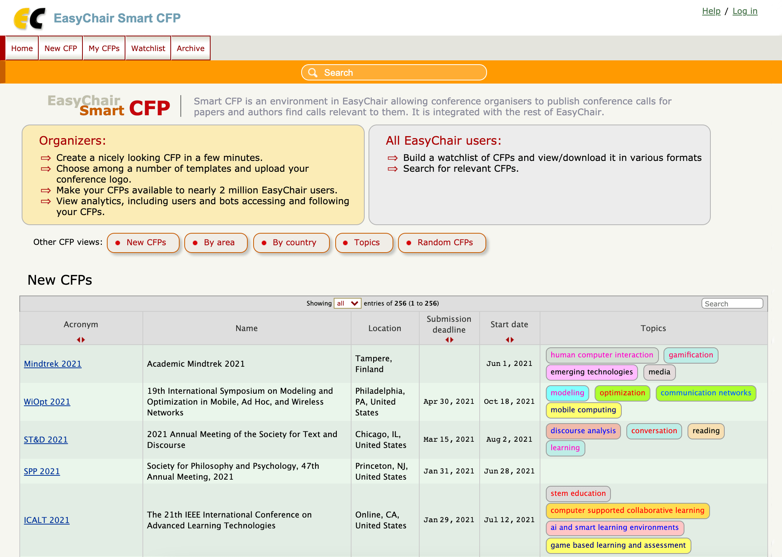The image size is (782, 557).
Task: Sort by Start date using the arrows
Action: (509, 340)
